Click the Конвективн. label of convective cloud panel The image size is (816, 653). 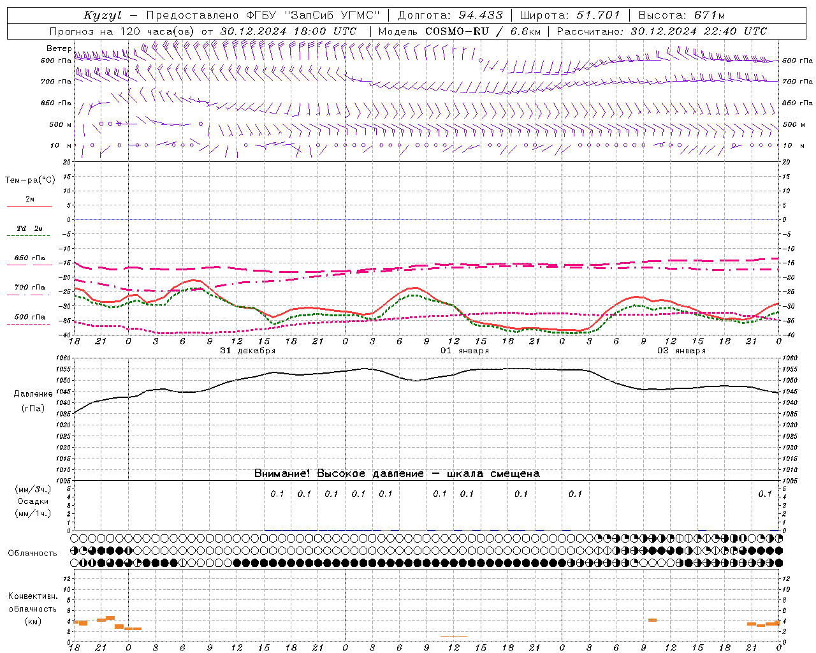33,596
